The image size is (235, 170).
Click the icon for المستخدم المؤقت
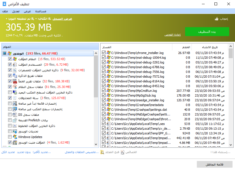[x=15, y=65]
